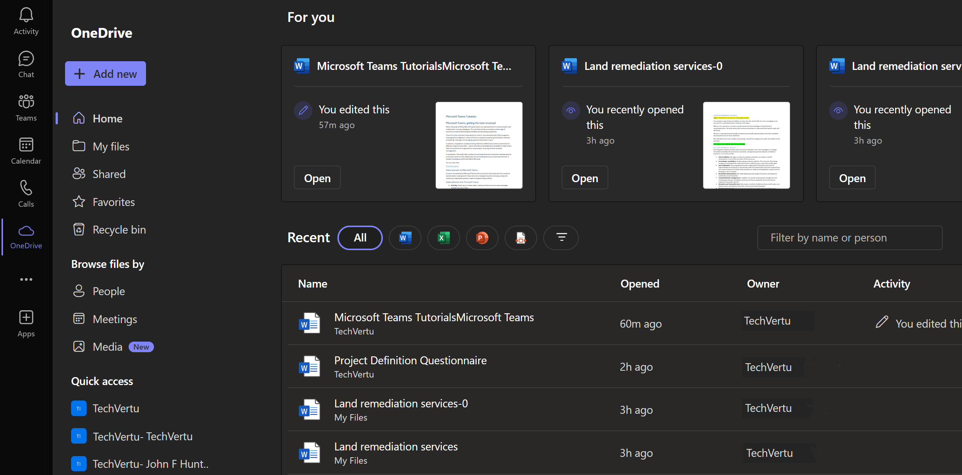This screenshot has height=475, width=962.
Task: Click Add new button in OneDrive
Action: coord(106,74)
